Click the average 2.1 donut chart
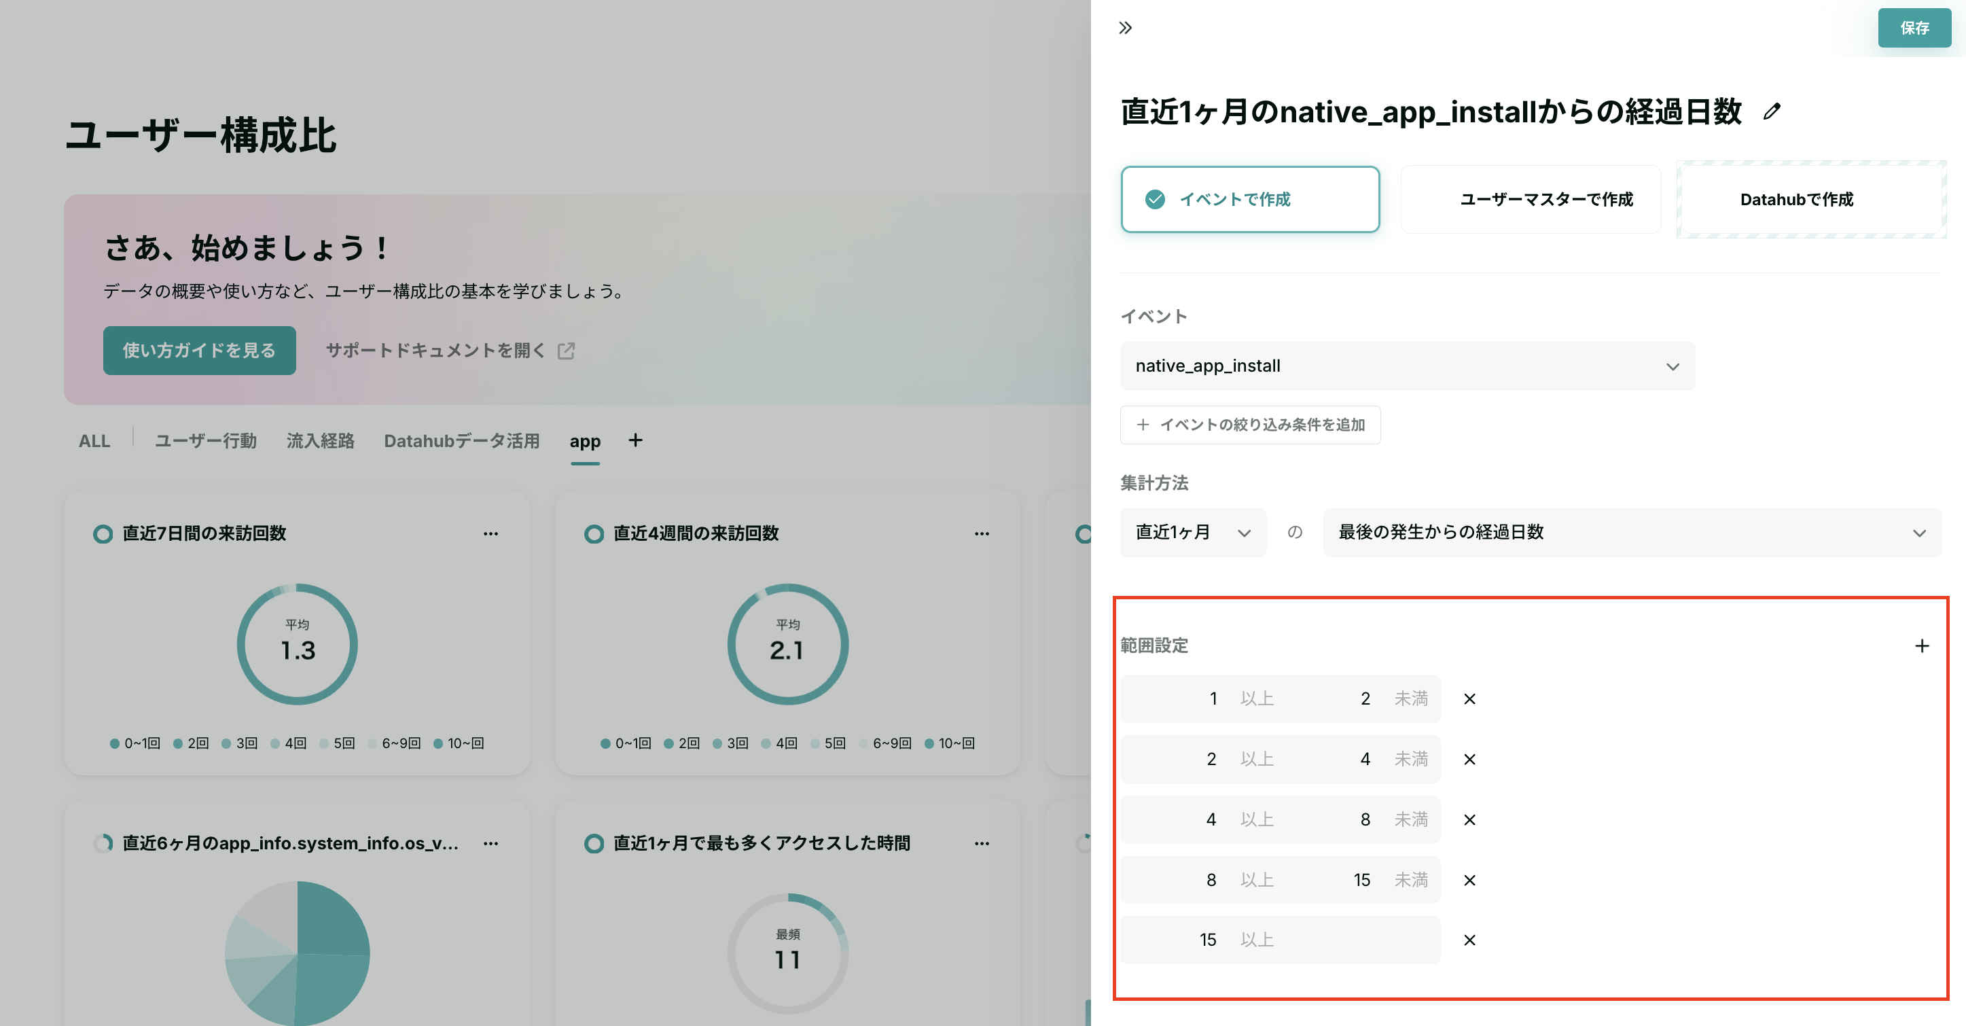1966x1026 pixels. [x=787, y=643]
